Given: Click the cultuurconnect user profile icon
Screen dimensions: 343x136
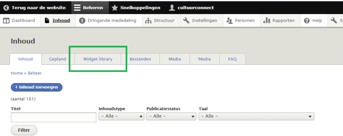Looking at the screenshot, I should coord(172,8).
